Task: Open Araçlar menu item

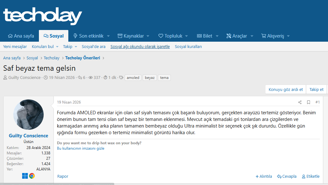Action: pyautogui.click(x=237, y=36)
